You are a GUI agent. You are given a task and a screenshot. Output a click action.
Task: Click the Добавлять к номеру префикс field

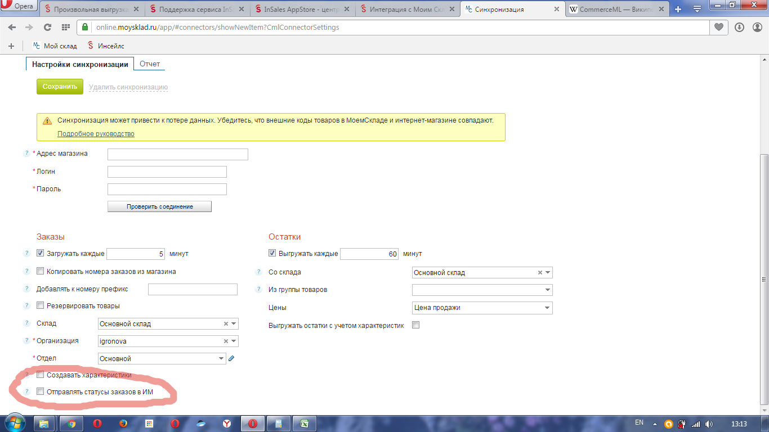click(x=193, y=289)
